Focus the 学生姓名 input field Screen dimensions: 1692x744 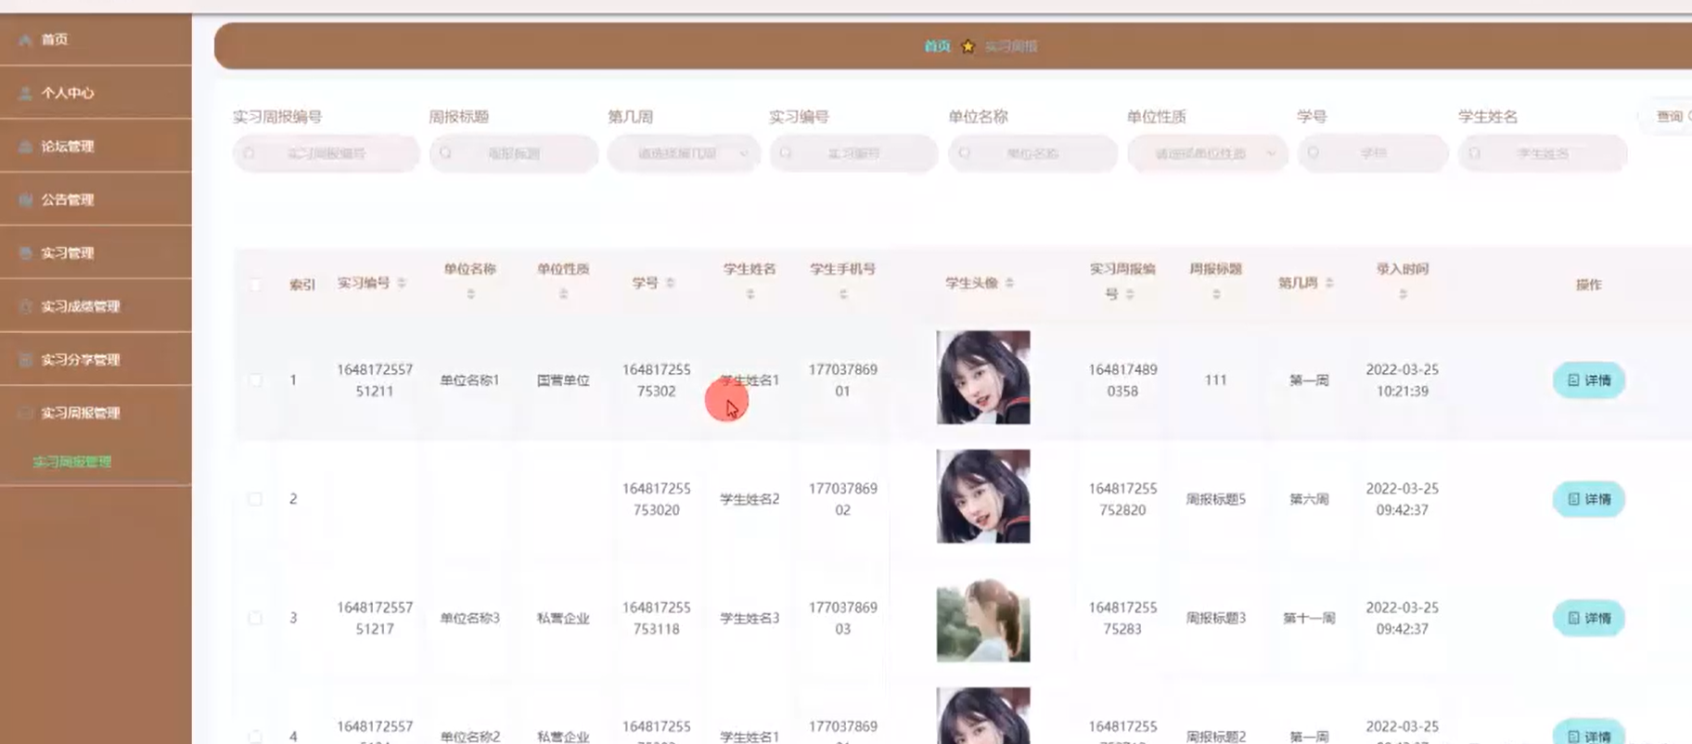1543,153
